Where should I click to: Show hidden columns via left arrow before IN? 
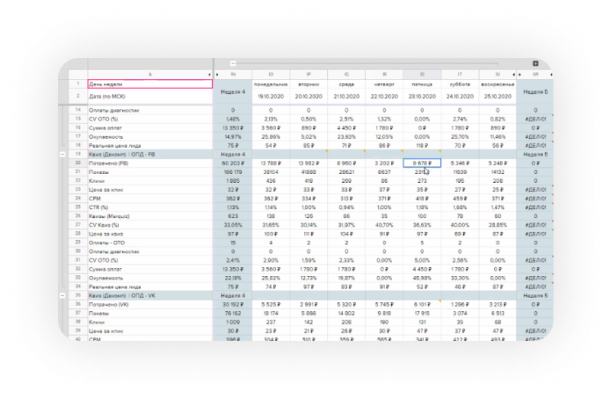click(x=217, y=74)
